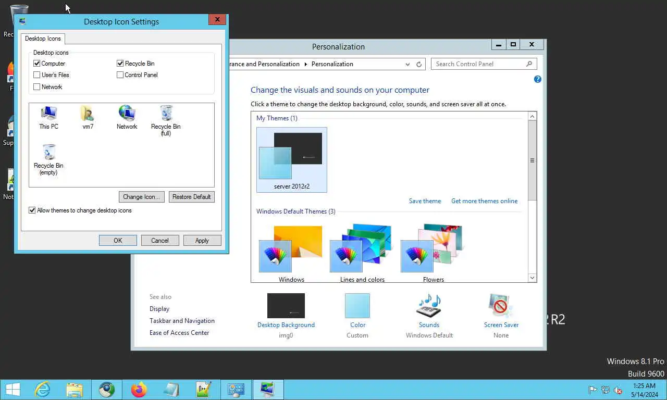Click Personalization in the breadcrumb
Screen dimensions: 667x400
[x=332, y=64]
